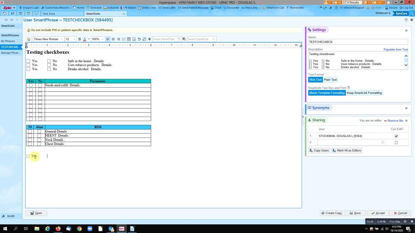This screenshot has height=233, width=415.
Task: Click the green plus insert icon
Action: pos(149,39)
